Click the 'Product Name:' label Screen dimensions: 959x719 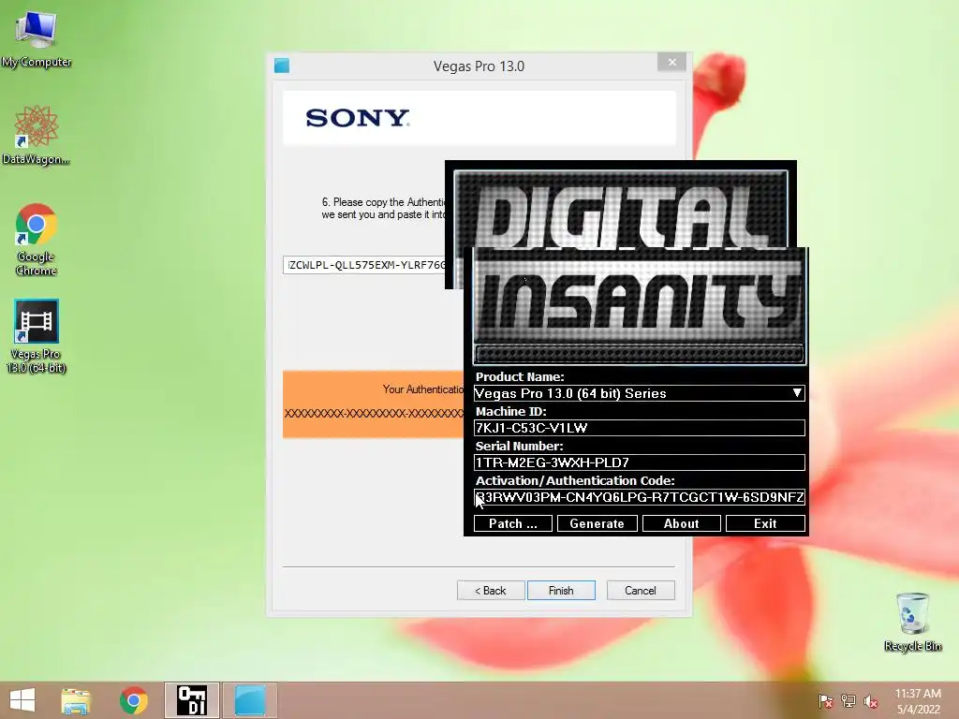pos(520,376)
